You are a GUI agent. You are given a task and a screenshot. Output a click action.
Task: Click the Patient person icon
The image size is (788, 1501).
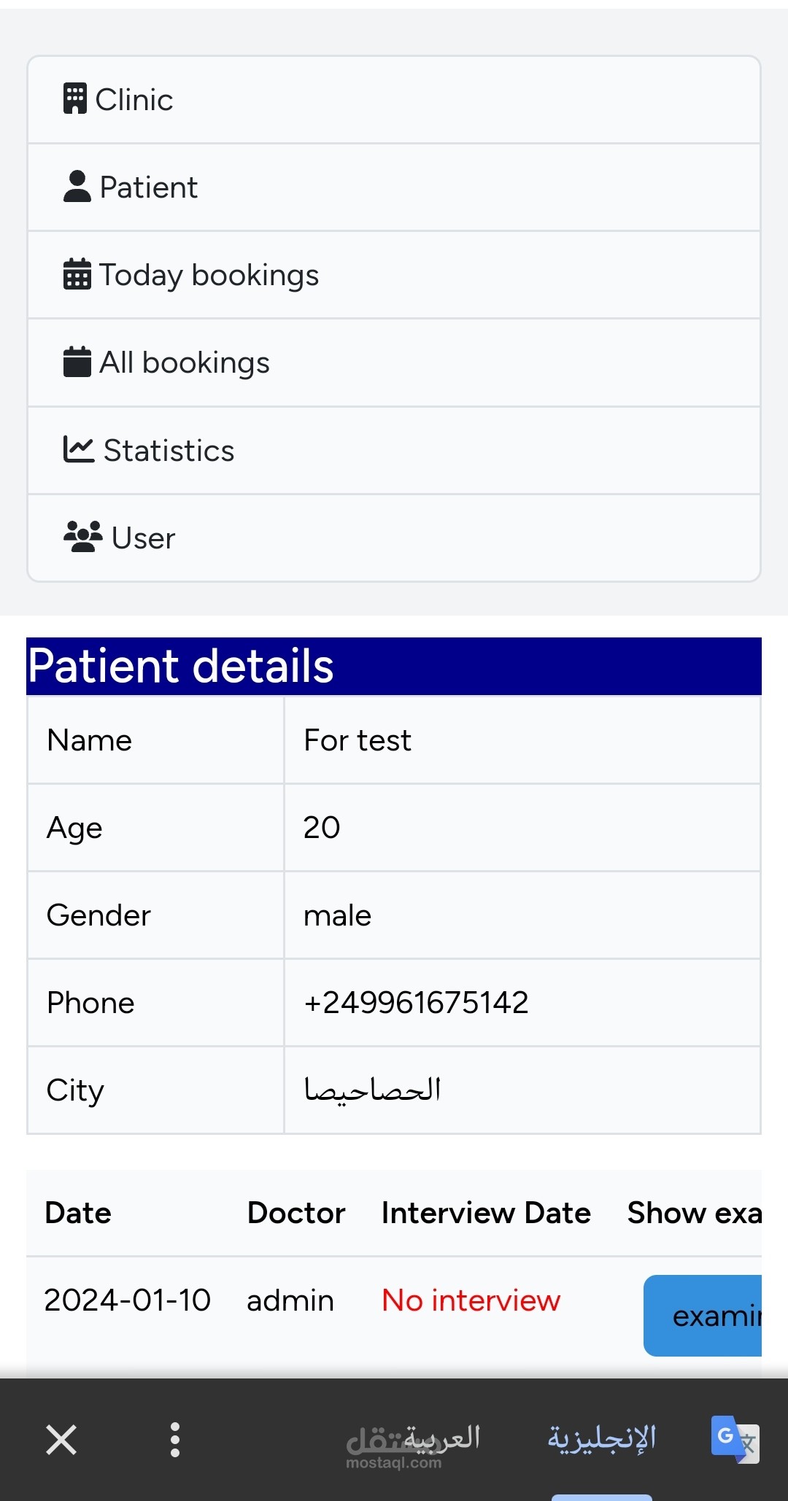pyautogui.click(x=77, y=187)
